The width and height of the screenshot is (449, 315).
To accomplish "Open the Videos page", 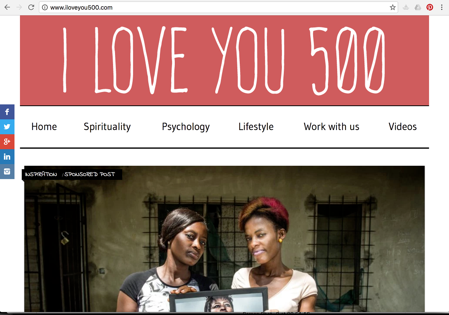I will click(x=403, y=127).
